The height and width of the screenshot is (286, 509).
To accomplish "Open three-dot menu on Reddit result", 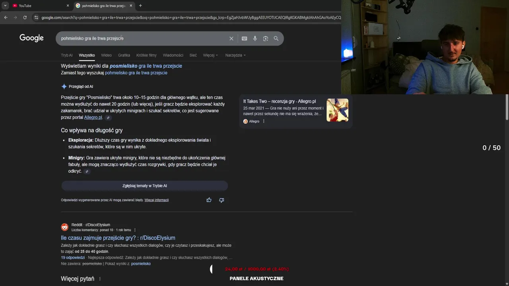I will (135, 230).
